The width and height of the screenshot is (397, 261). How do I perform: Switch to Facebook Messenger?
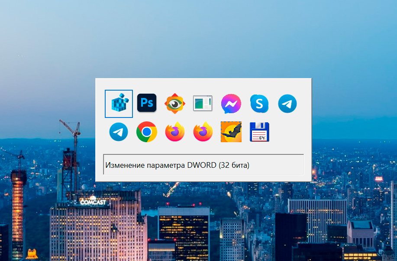[231, 104]
